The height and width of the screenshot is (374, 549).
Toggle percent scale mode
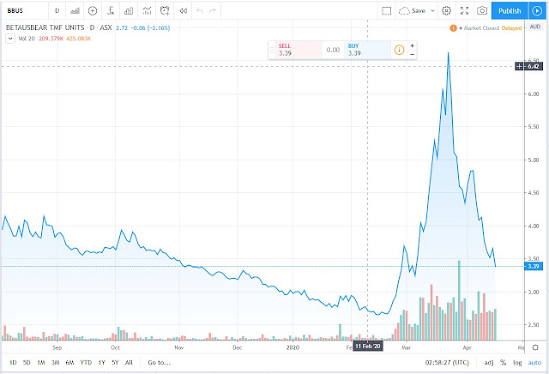(504, 363)
